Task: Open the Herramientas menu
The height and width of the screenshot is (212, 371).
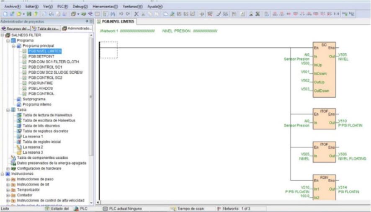Action: [105, 7]
